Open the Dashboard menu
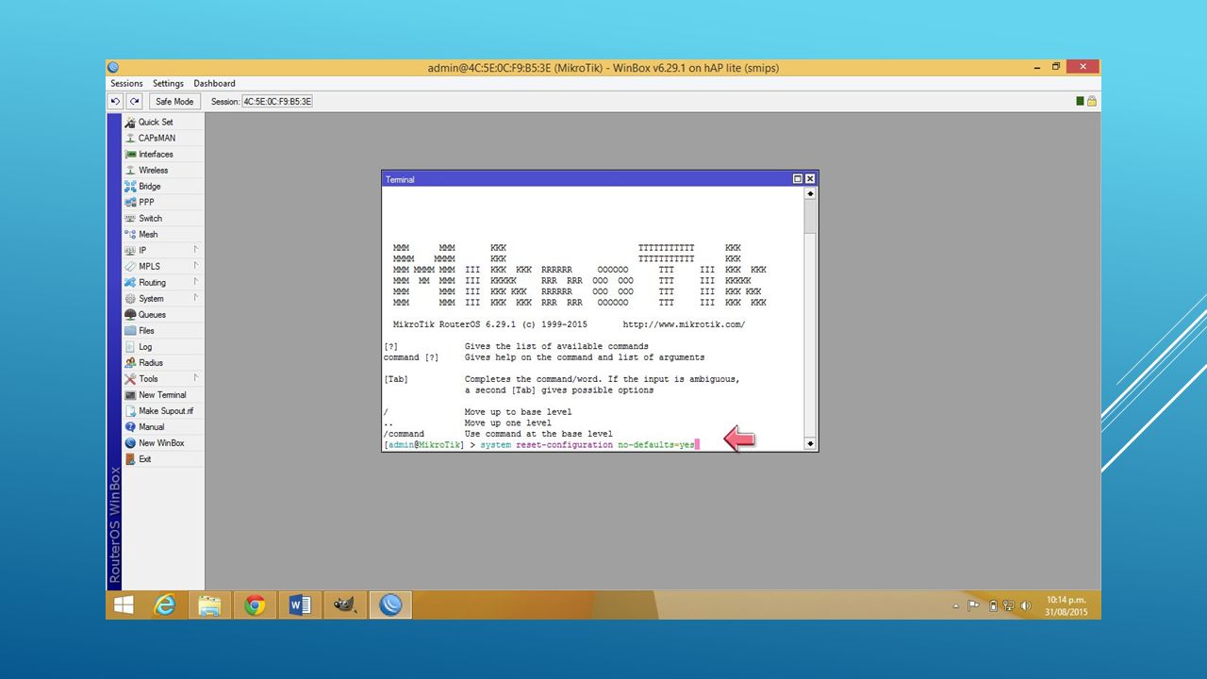 [215, 83]
